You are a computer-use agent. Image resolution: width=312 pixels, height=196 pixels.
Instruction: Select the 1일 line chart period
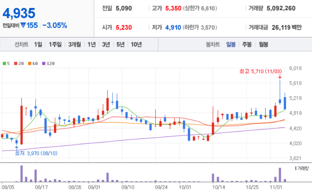(x=38, y=44)
